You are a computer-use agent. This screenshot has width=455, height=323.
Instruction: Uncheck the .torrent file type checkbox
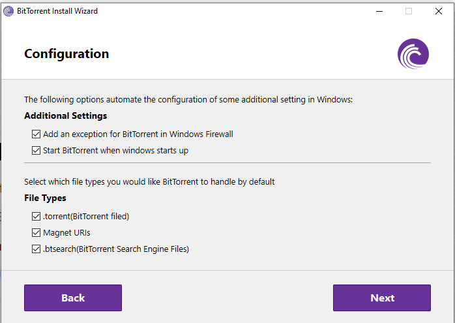point(36,217)
